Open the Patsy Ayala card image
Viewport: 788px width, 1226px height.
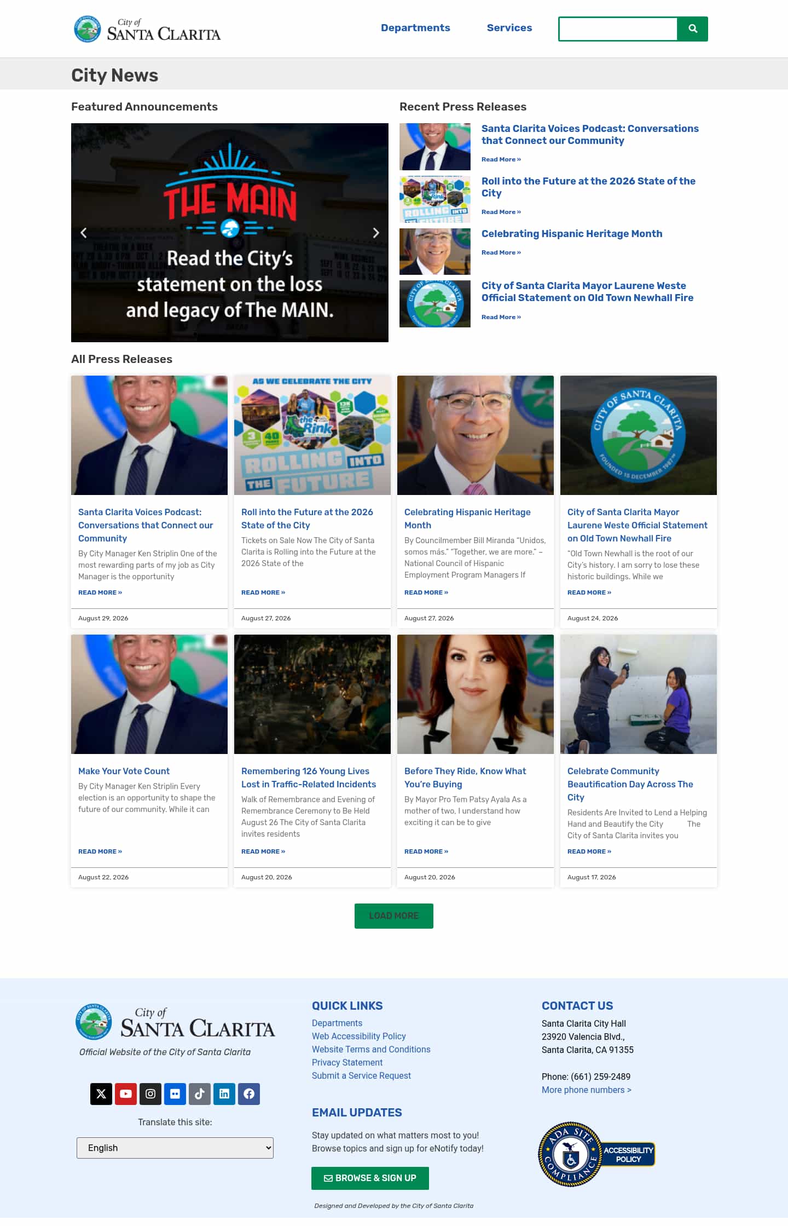[x=476, y=694]
